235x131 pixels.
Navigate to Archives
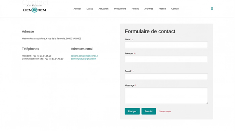(149, 9)
